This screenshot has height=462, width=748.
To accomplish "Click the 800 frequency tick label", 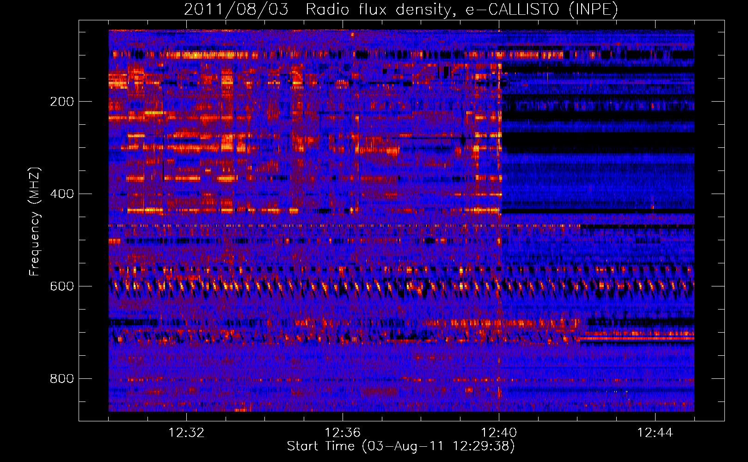I will coord(62,379).
